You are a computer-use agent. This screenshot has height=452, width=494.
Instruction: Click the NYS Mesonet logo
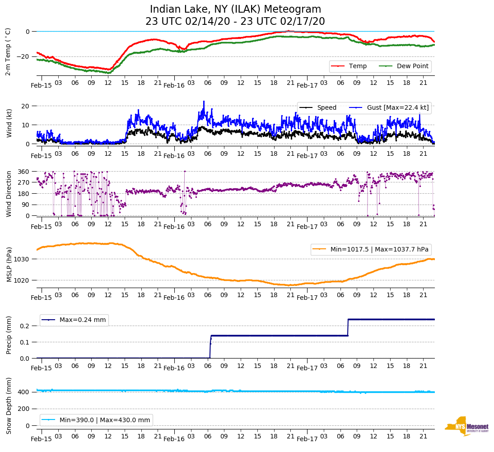tap(466, 426)
